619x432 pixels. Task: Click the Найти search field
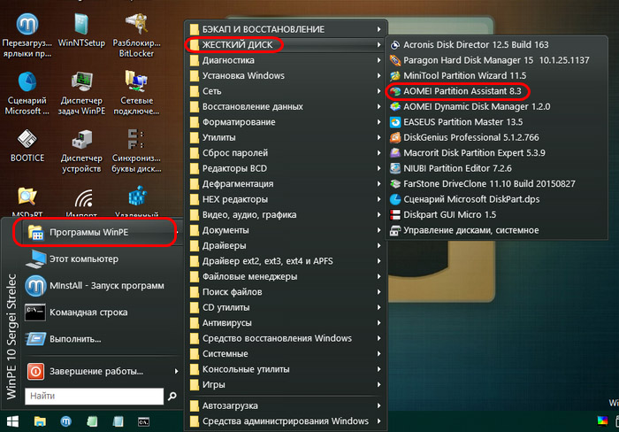pyautogui.click(x=94, y=396)
